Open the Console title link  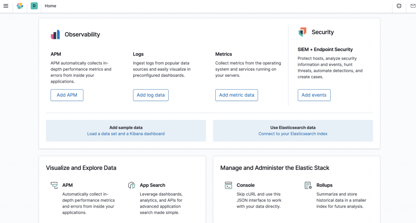[246, 185]
